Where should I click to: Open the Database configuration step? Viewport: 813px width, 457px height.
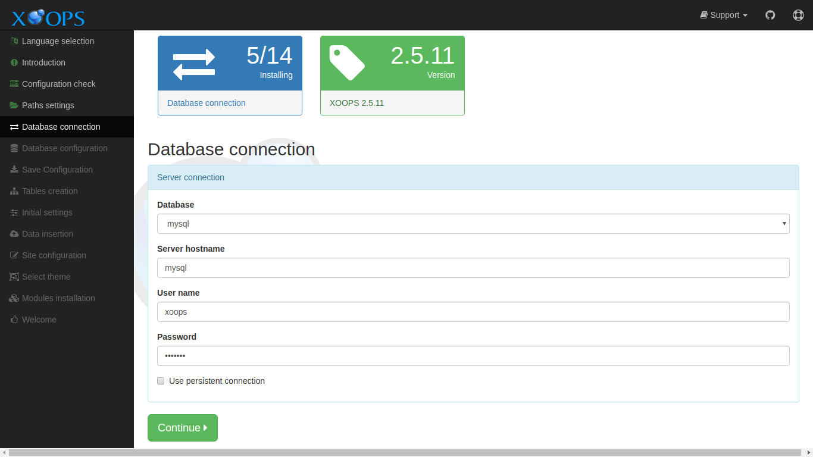64,148
